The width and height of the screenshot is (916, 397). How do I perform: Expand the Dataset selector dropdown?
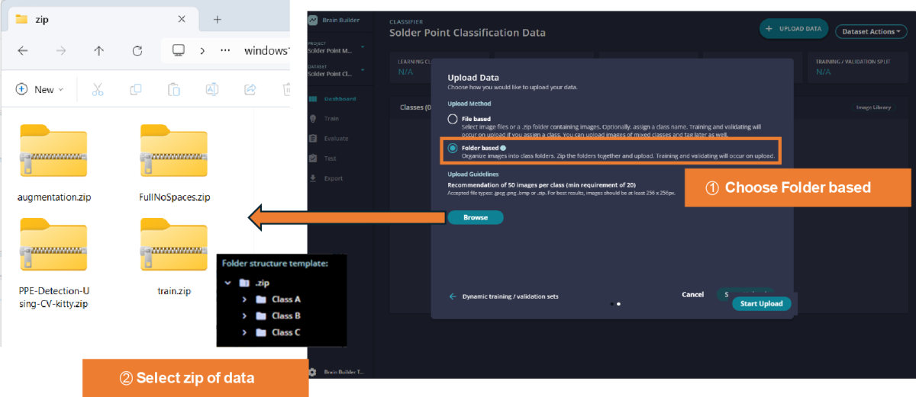click(x=363, y=70)
